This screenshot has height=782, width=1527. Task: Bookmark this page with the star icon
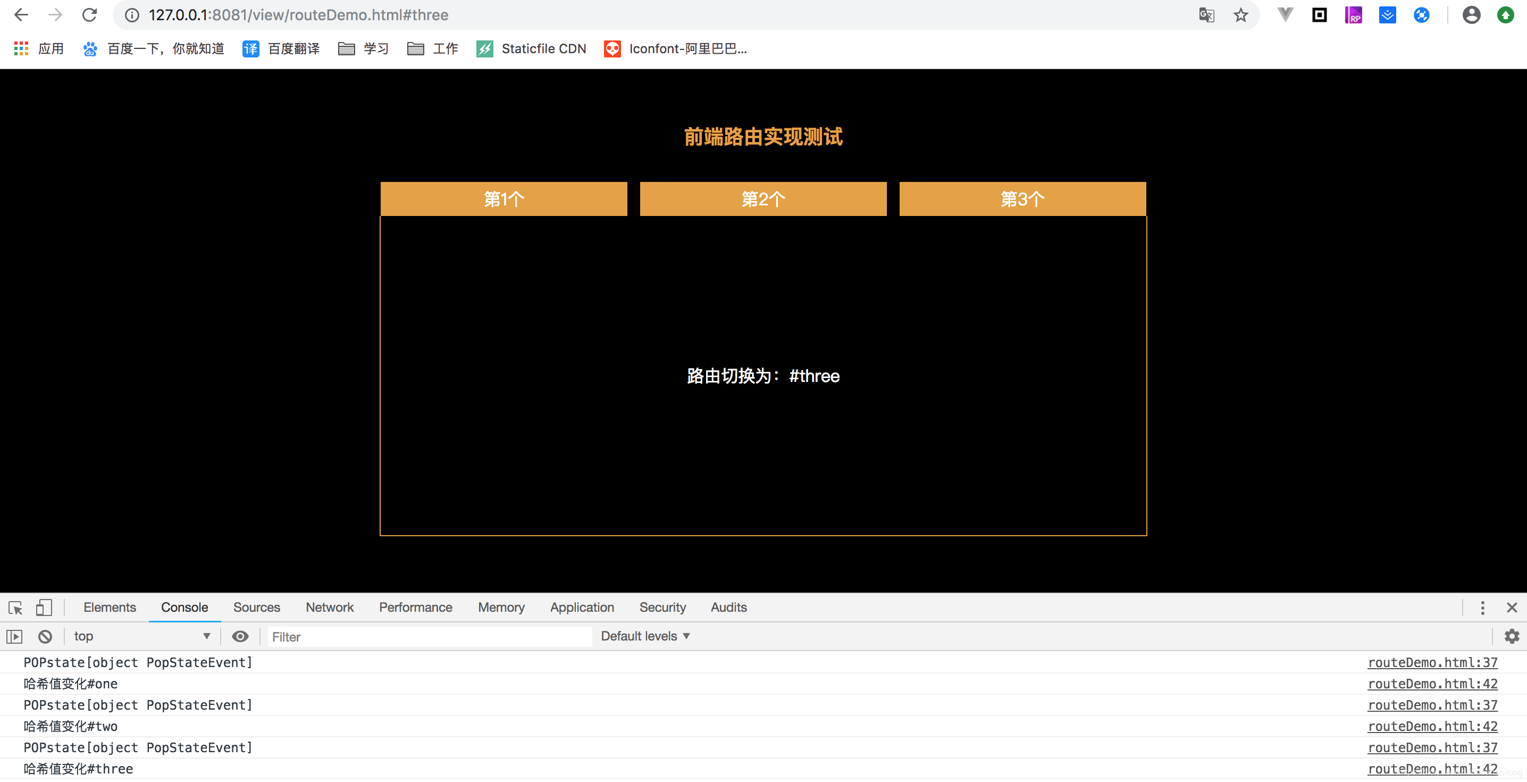point(1241,15)
